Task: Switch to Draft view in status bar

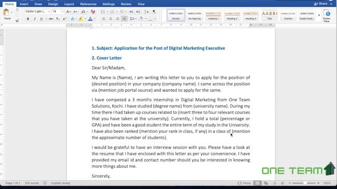Action: pyautogui.click(x=282, y=183)
